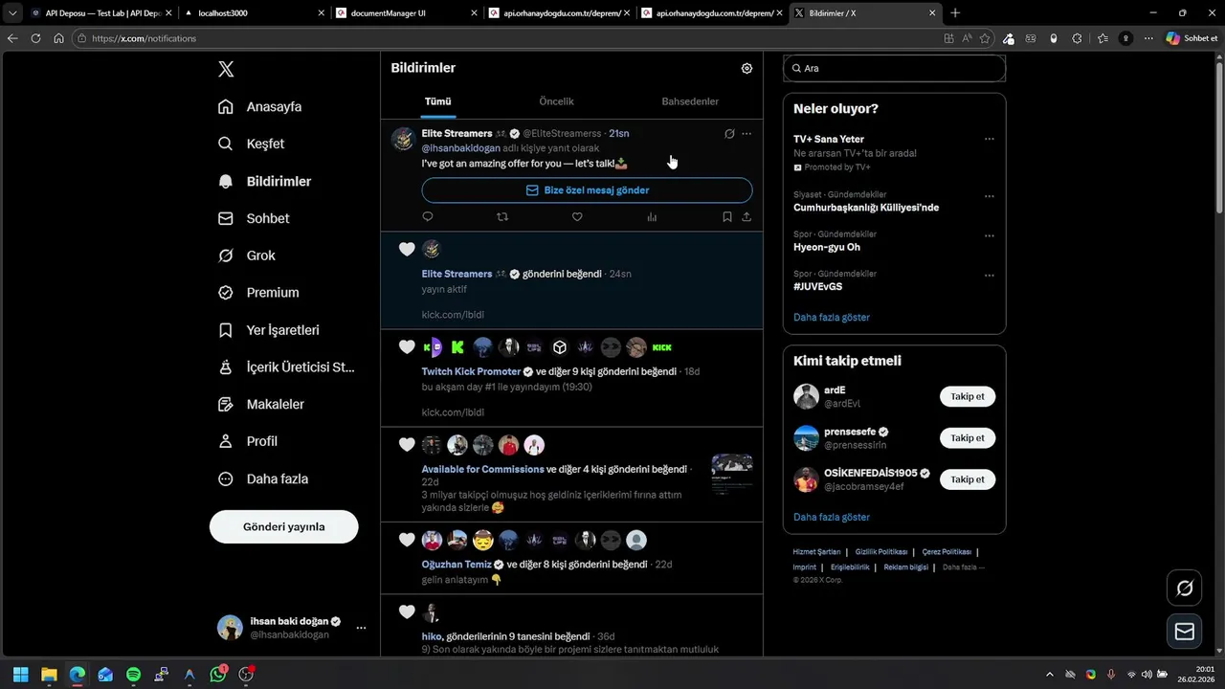Go to Premium in the sidebar

point(258,293)
